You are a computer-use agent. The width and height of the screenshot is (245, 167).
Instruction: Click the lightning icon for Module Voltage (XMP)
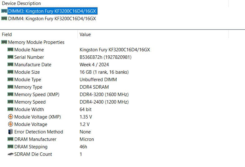(10, 117)
